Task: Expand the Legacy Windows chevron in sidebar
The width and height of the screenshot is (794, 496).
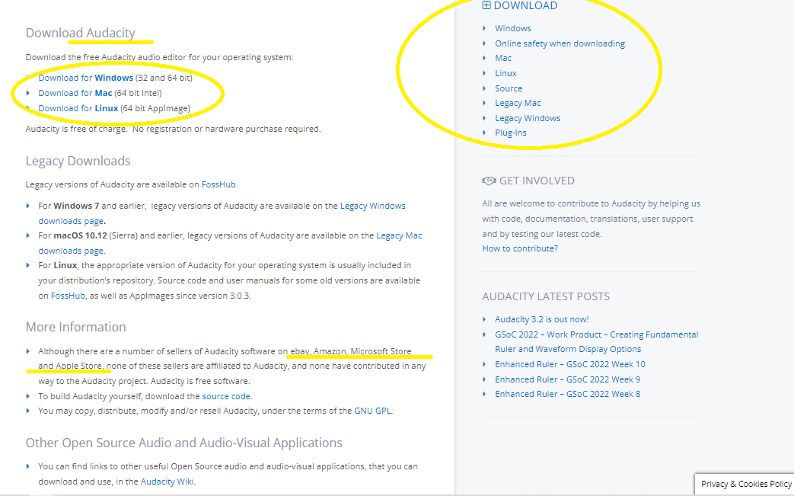Action: coord(484,118)
